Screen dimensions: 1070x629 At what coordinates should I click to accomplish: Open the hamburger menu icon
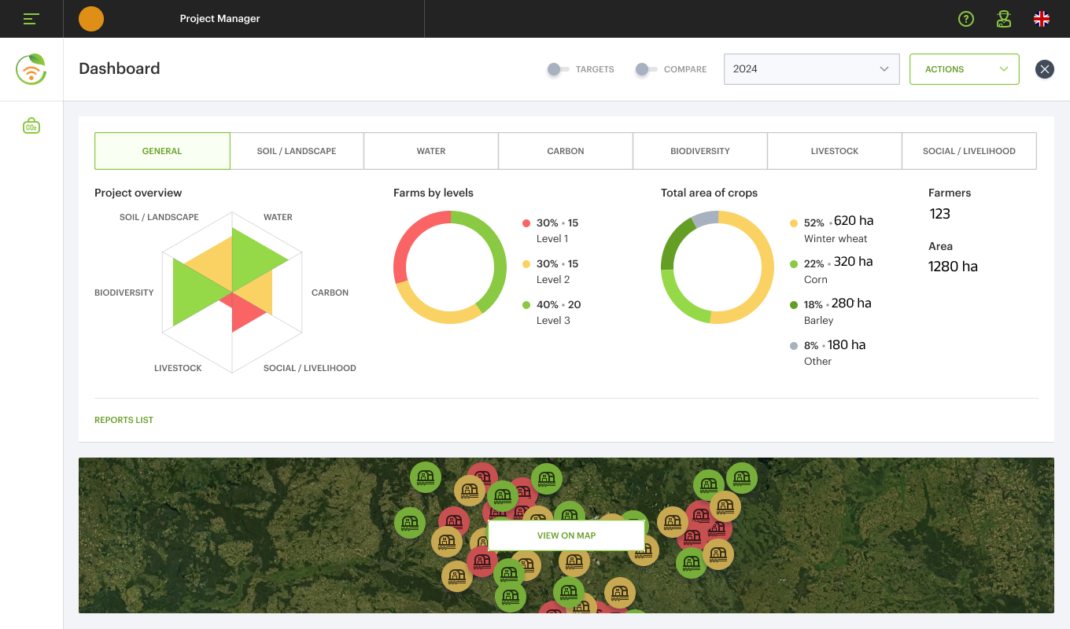pos(31,19)
